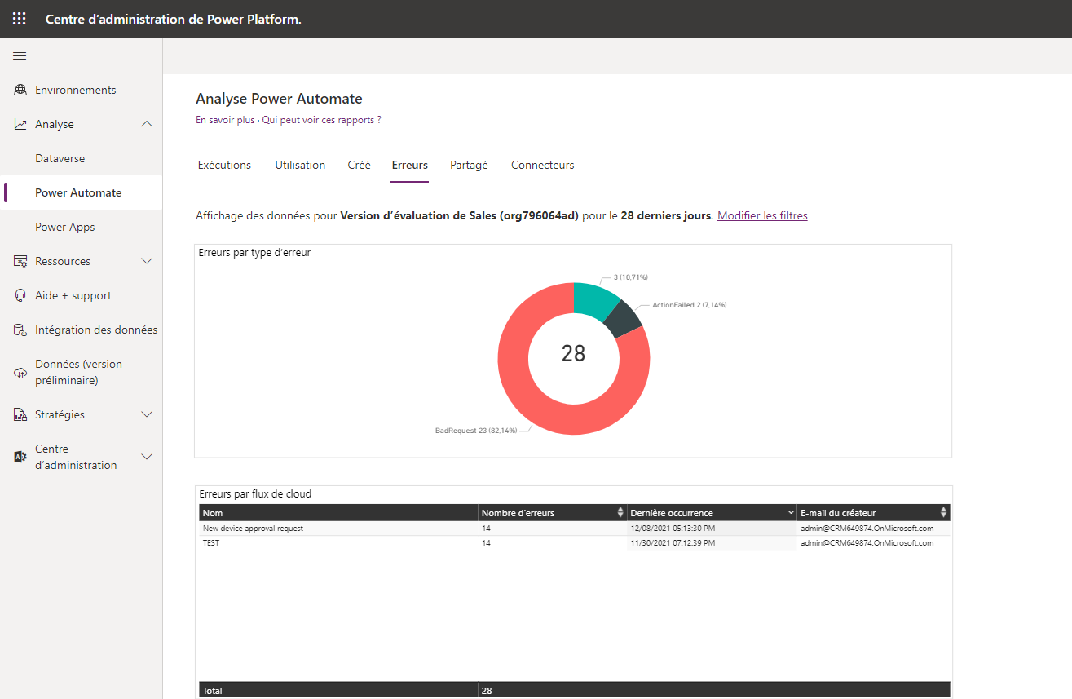The width and height of the screenshot is (1072, 699).
Task: Click the Total row label
Action: click(x=212, y=691)
